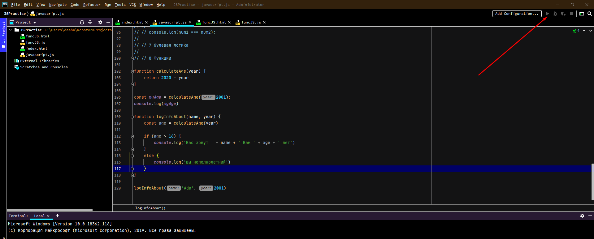Viewport: 594px width, 239px height.
Task: Open the Edit menu
Action: point(28,5)
